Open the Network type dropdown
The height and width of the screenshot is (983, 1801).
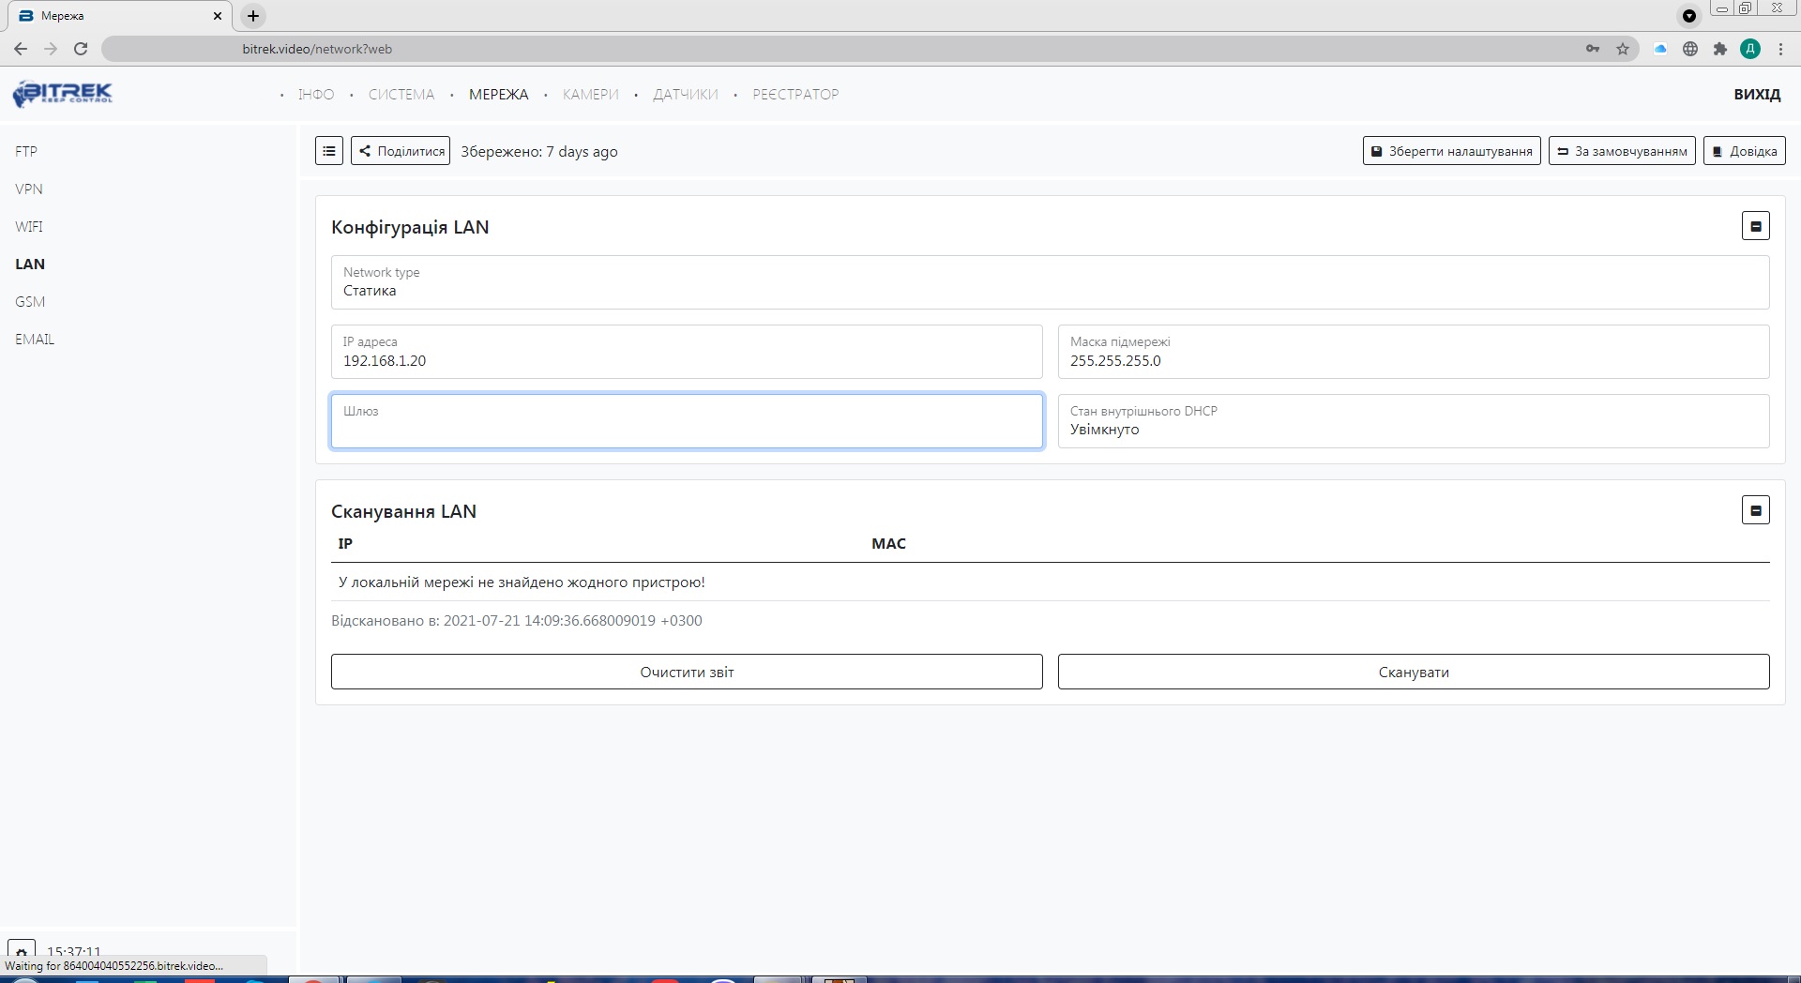pyautogui.click(x=1050, y=282)
